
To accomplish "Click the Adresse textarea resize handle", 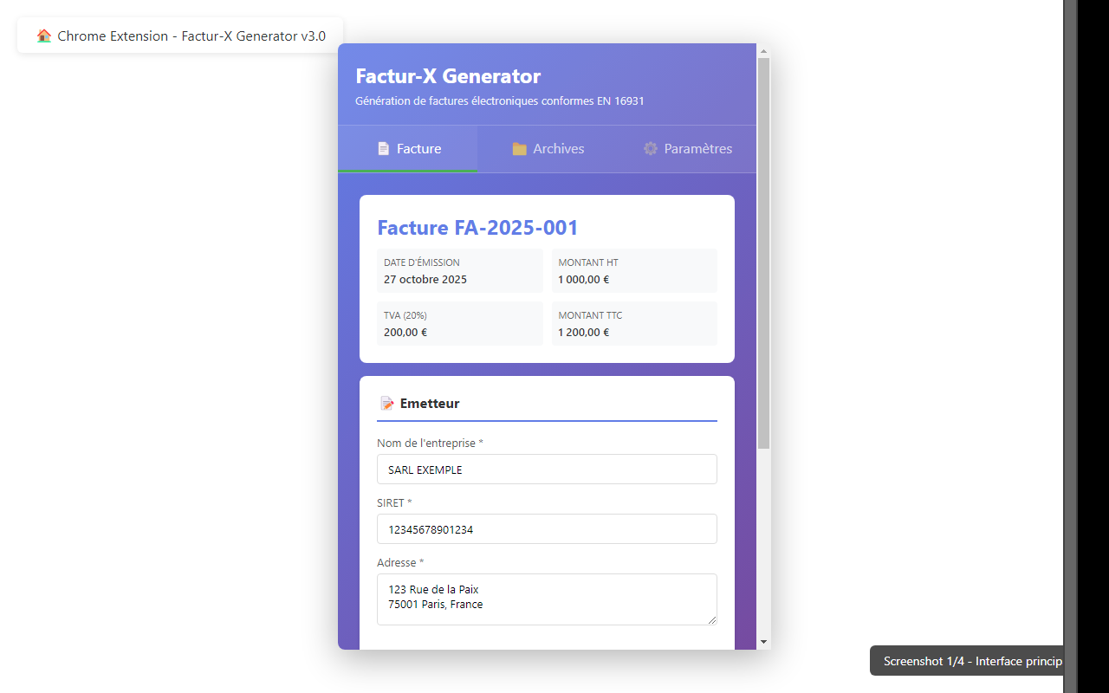I will coord(712,620).
